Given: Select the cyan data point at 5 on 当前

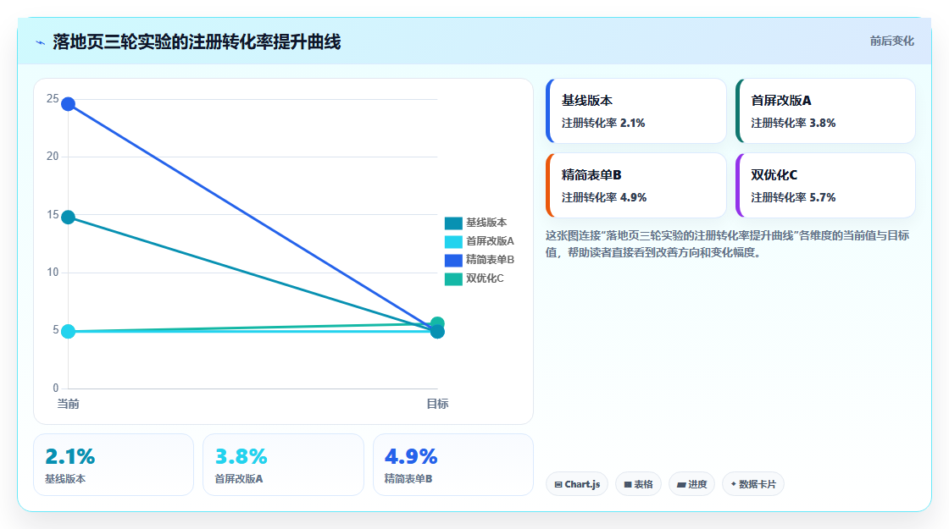Looking at the screenshot, I should [x=69, y=331].
